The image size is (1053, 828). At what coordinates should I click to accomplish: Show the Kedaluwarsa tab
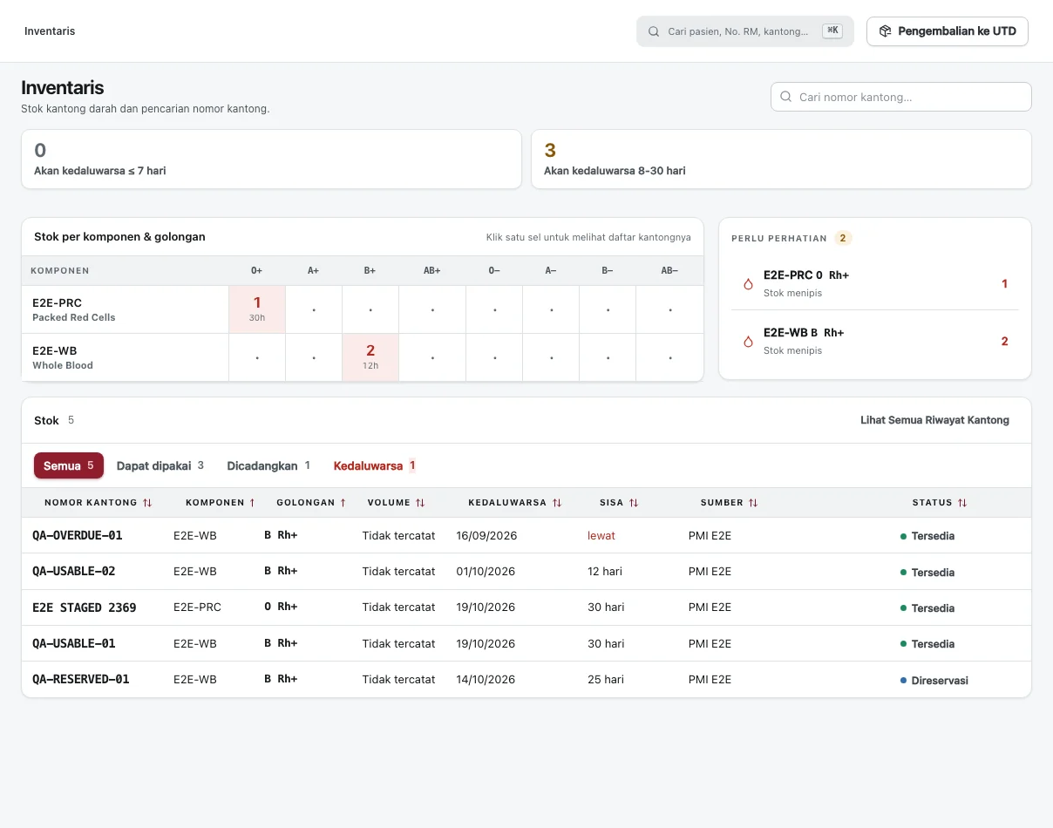pyautogui.click(x=375, y=465)
